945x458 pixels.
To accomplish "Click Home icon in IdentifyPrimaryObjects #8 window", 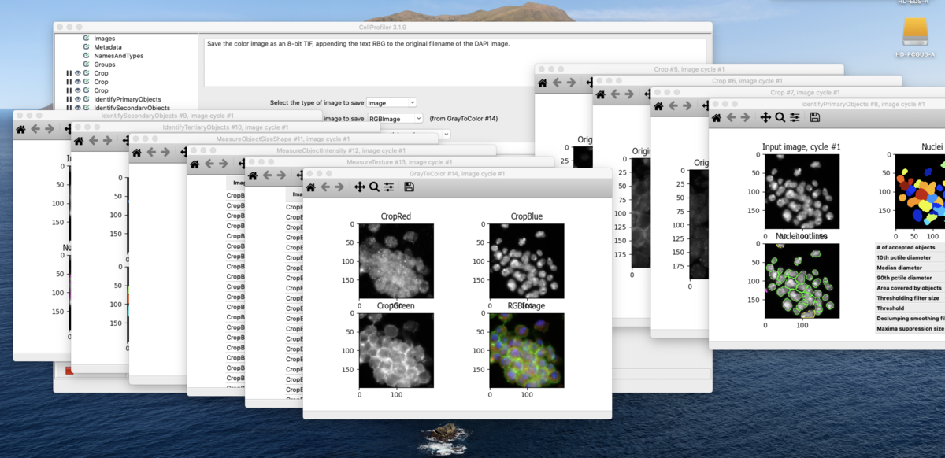I will click(717, 117).
